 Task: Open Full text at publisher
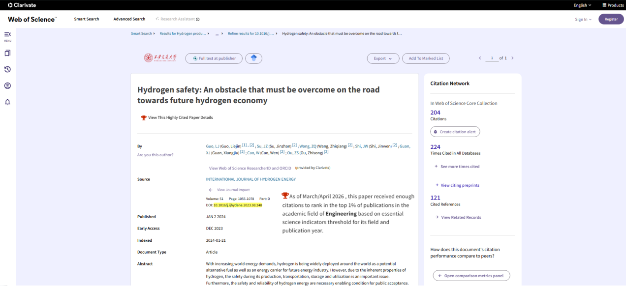tap(214, 58)
